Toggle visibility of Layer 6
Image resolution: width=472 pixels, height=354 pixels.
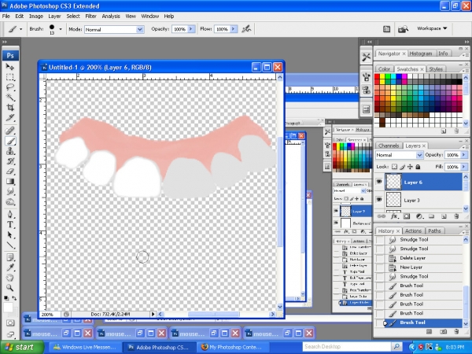coord(379,182)
